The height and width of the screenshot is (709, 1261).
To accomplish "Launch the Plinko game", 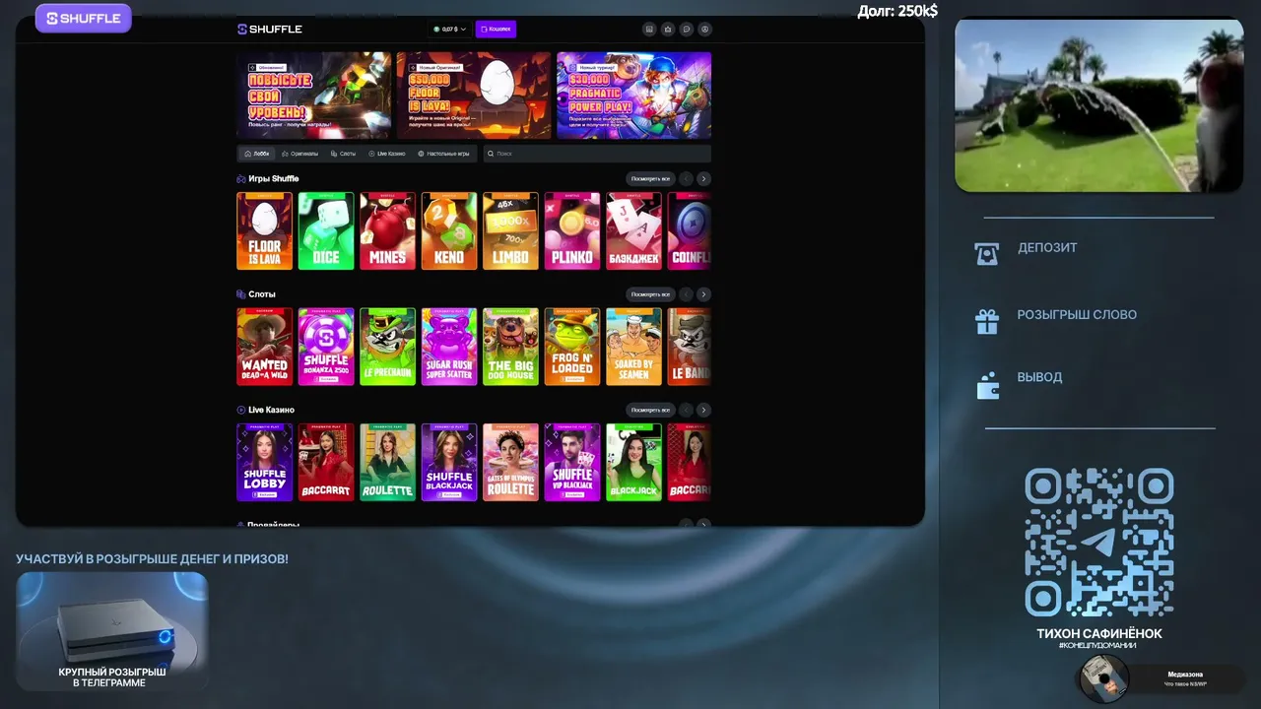I will click(x=572, y=230).
